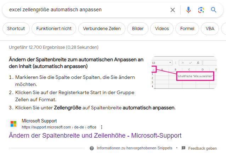Click help icon for featured snippets info
The image size is (226, 155).
point(92,148)
